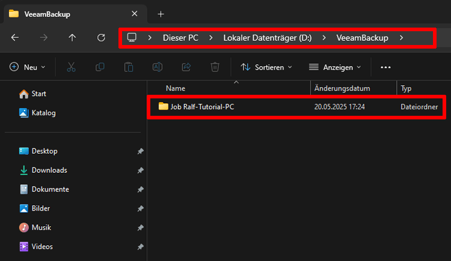Click the pin icon next to Musik
Viewport: 451px width, 261px height.
point(140,227)
